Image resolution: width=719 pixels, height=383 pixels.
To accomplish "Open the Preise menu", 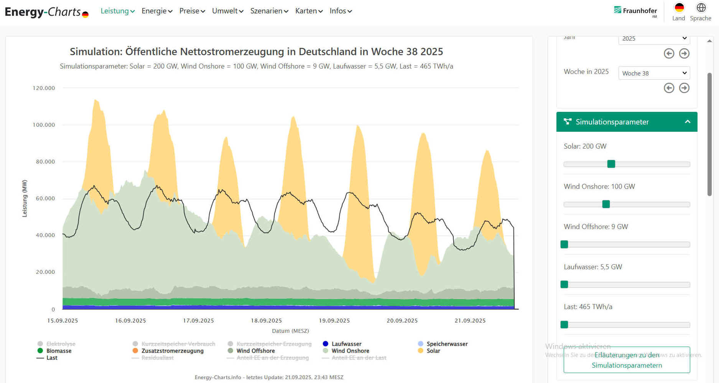I will (x=192, y=11).
